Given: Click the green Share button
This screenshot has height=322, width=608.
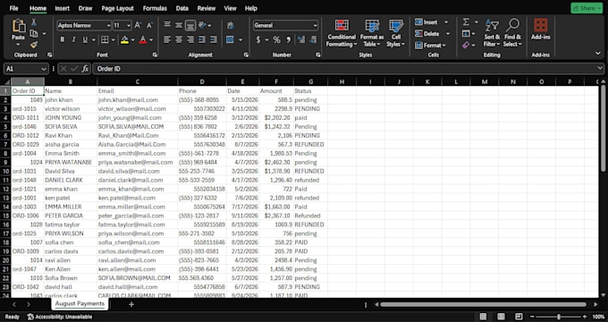Looking at the screenshot, I should click(587, 8).
